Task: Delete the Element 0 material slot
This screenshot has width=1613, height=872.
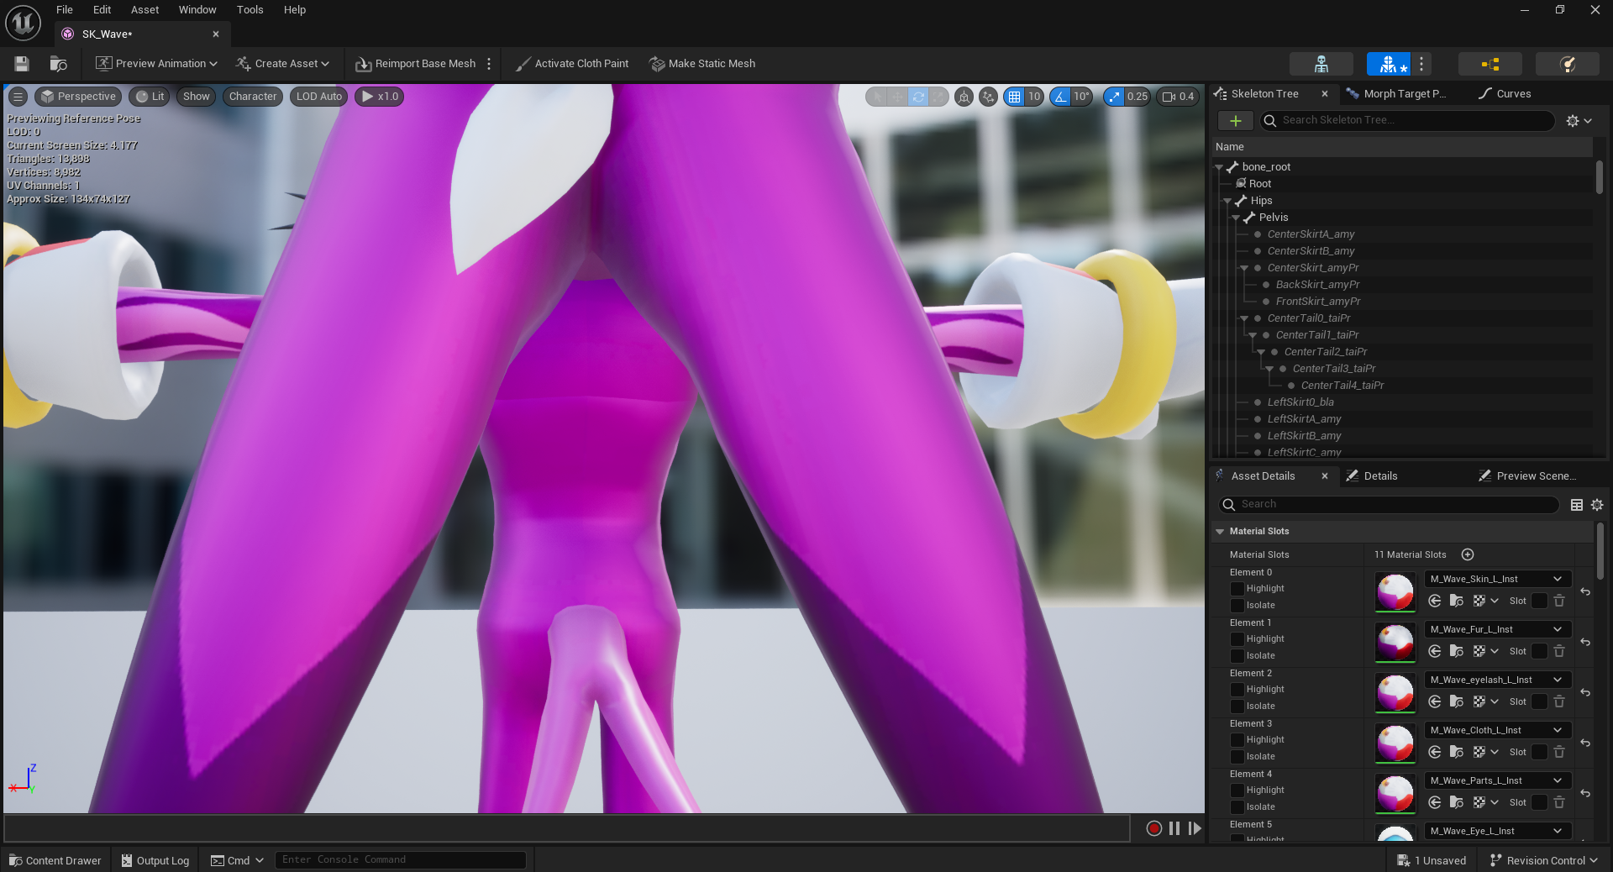Action: pyautogui.click(x=1559, y=601)
